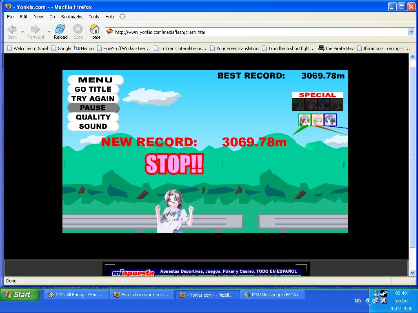Open the Back history dropdown arrow
This screenshot has width=418, height=313.
coord(23,32)
